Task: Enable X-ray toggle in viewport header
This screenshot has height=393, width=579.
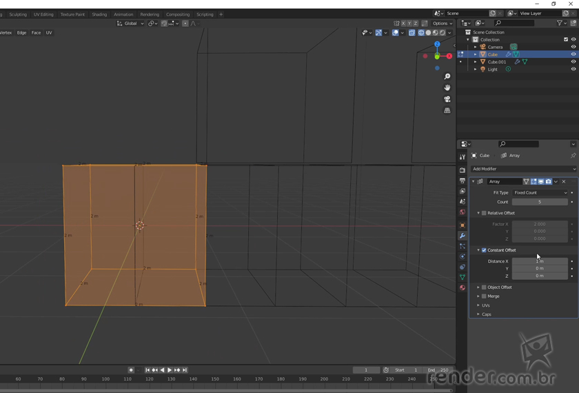Action: click(x=412, y=32)
